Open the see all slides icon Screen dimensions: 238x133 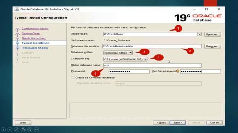[x=23, y=130]
